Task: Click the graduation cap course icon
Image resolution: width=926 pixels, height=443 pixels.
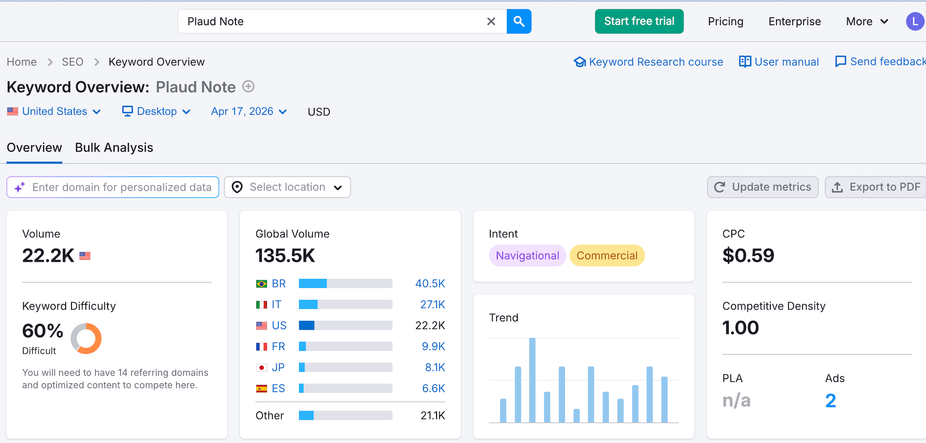Action: click(x=579, y=62)
